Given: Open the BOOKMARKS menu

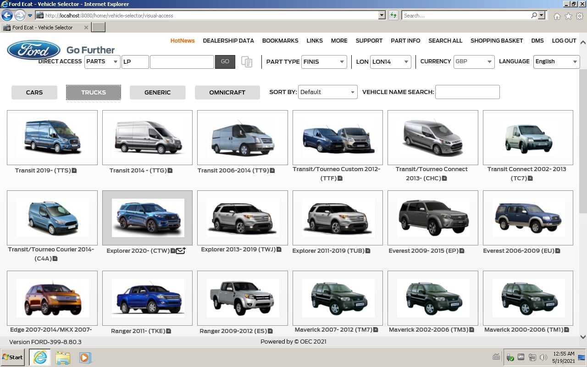Looking at the screenshot, I should (280, 41).
